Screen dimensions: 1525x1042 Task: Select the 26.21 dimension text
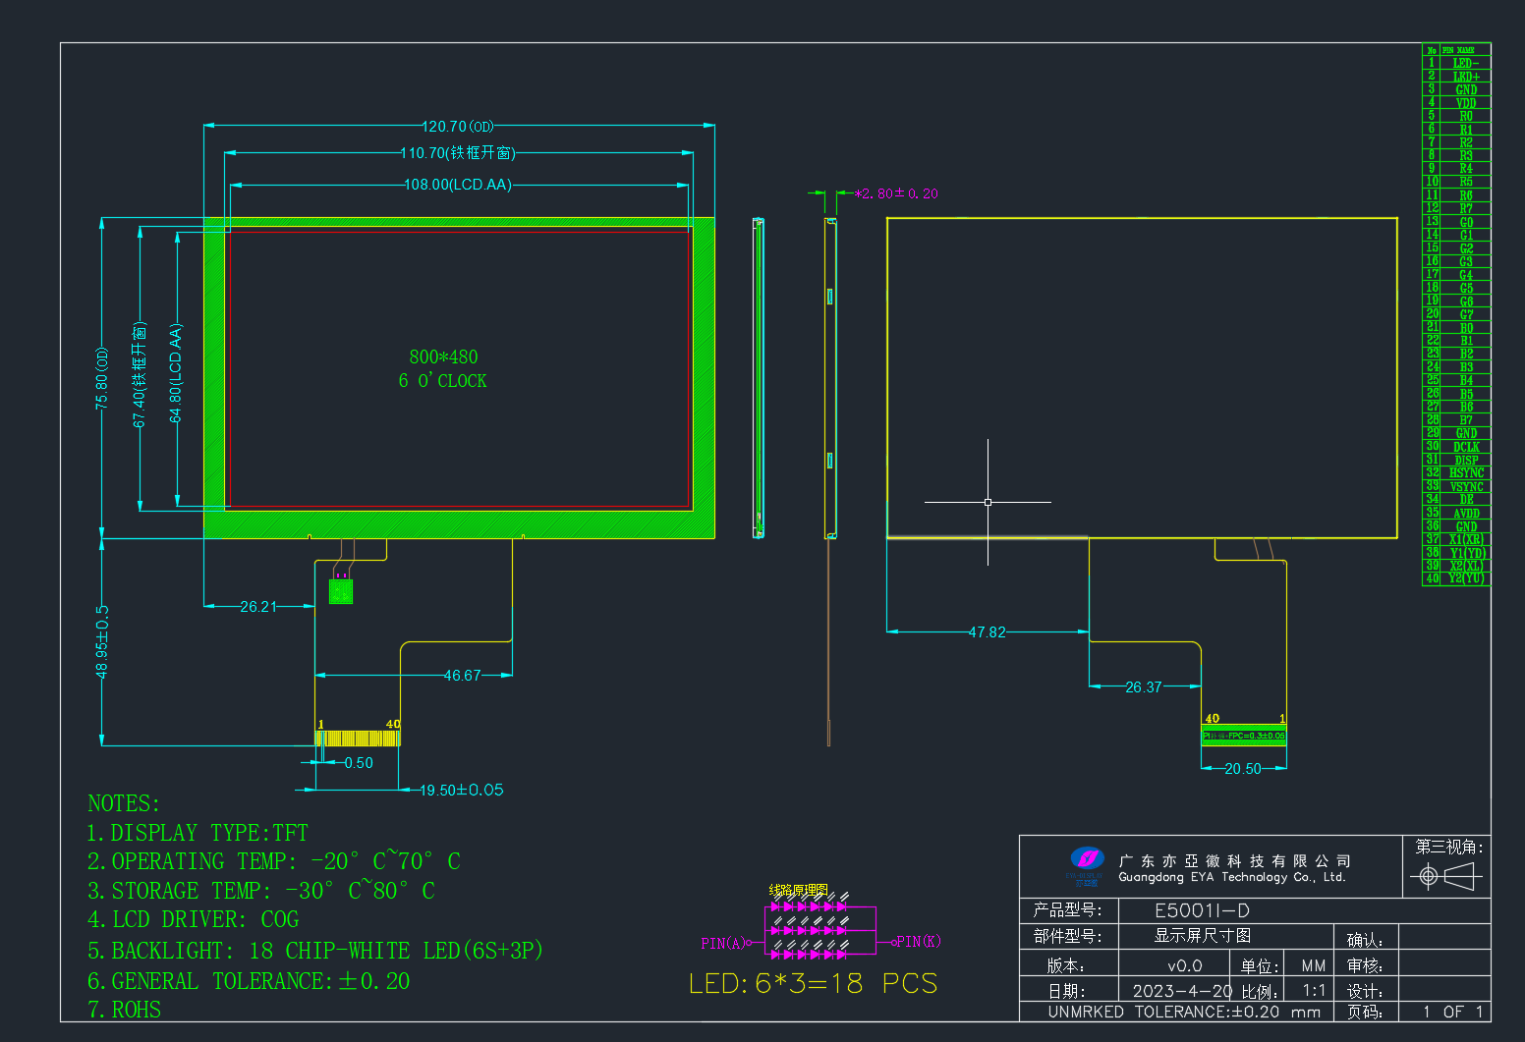point(258,607)
